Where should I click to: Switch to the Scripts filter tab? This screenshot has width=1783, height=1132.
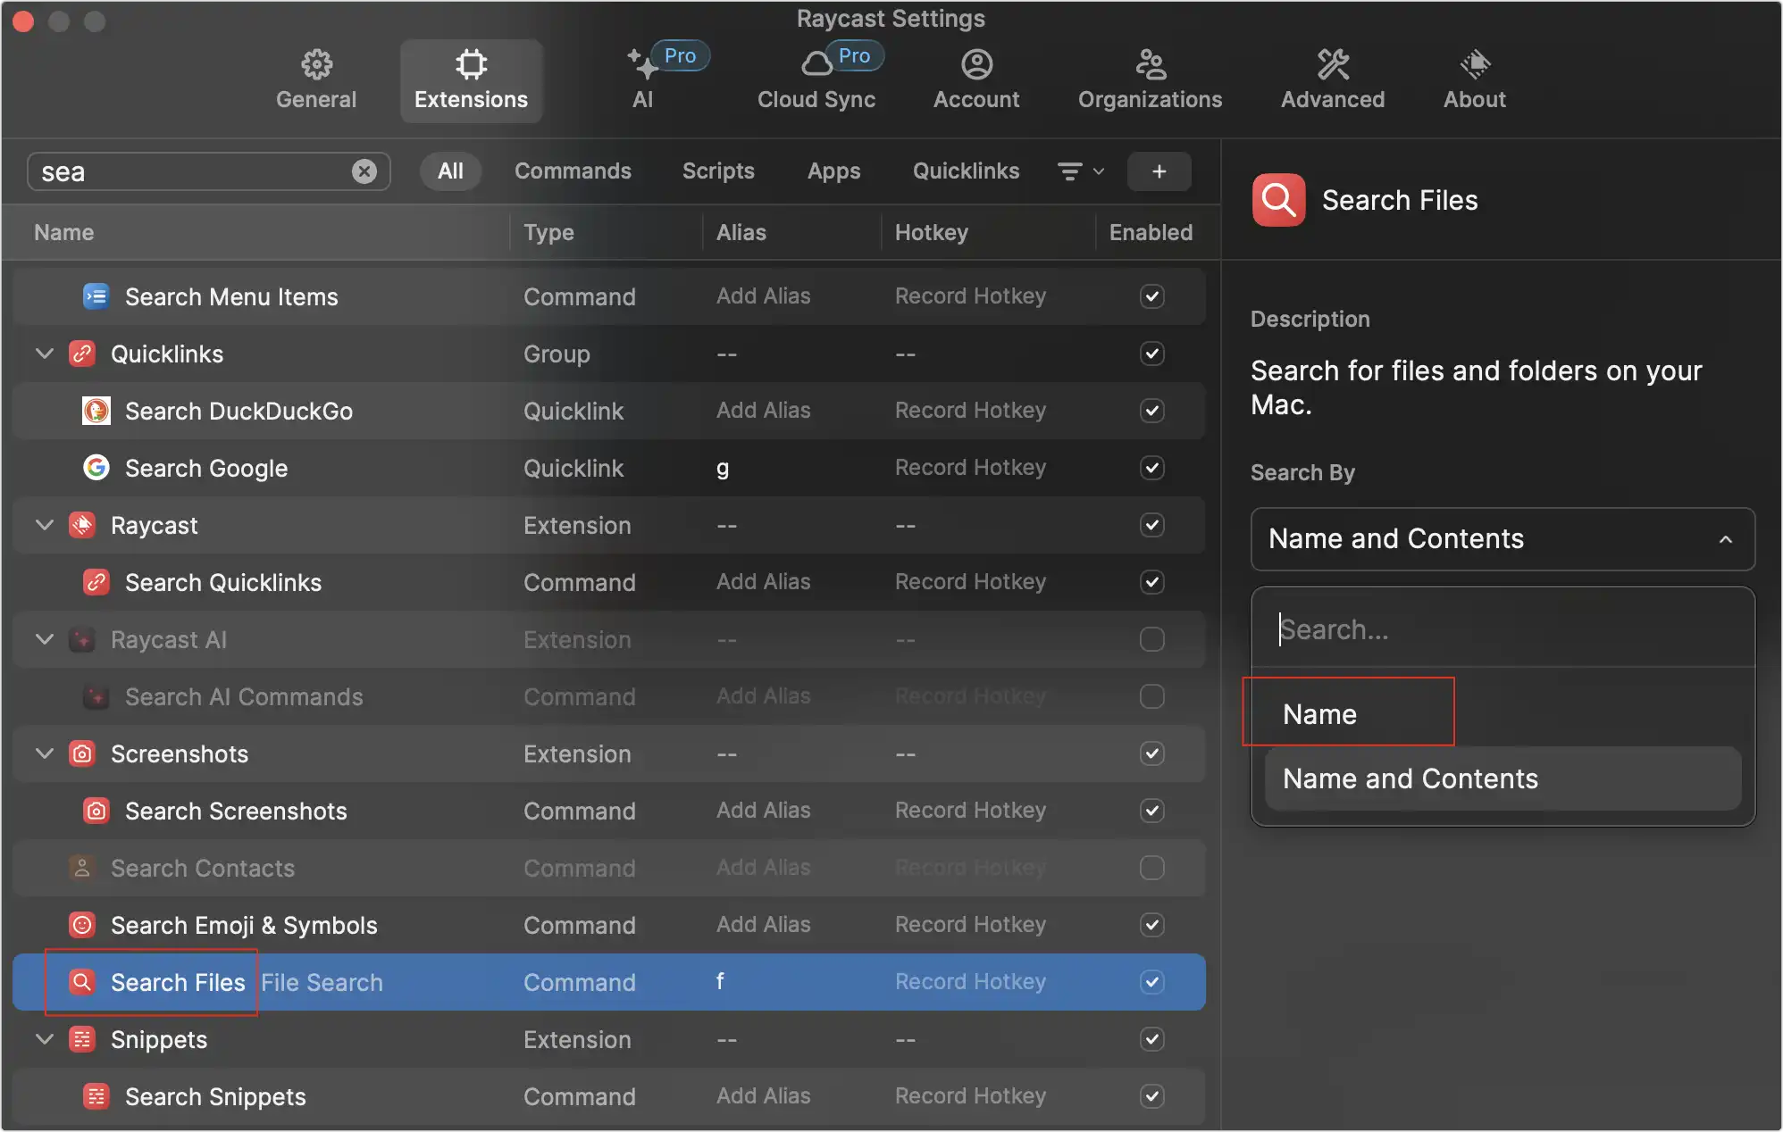718,171
